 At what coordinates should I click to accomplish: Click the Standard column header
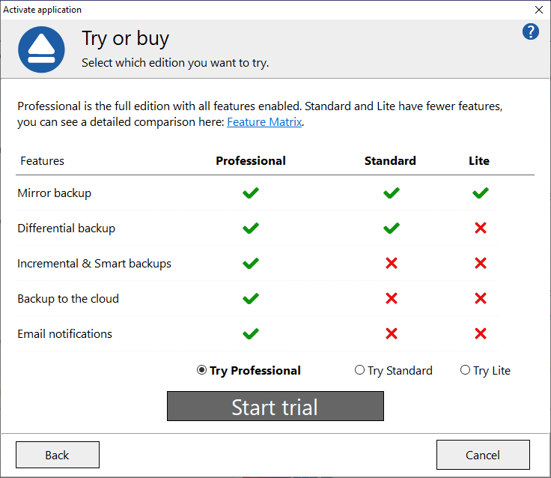click(x=390, y=161)
